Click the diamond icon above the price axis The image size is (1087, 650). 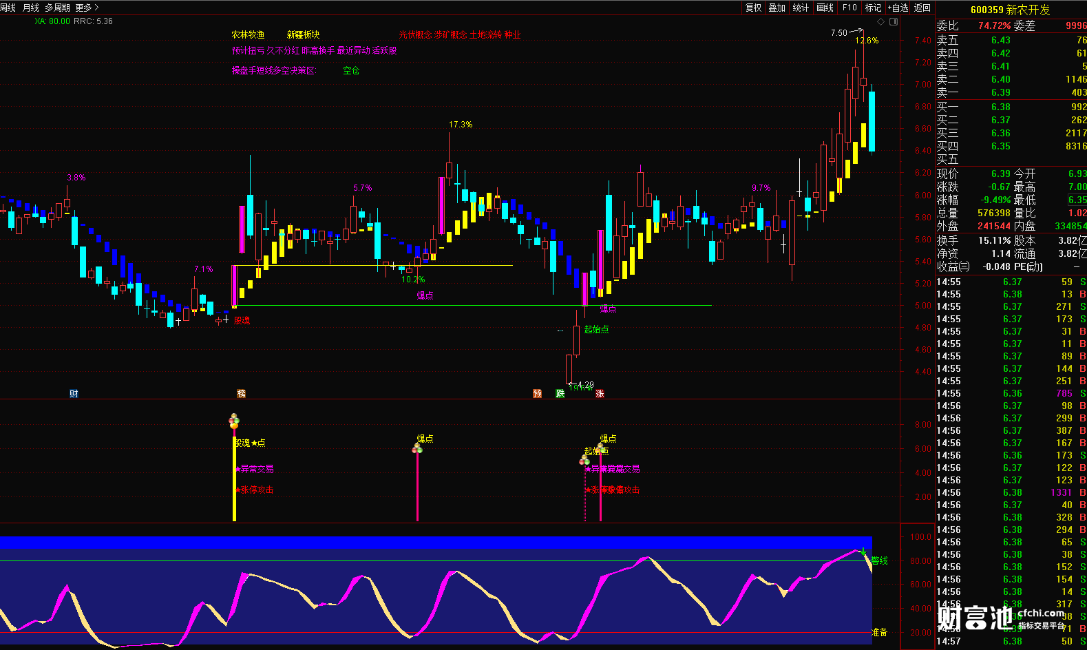[881, 22]
